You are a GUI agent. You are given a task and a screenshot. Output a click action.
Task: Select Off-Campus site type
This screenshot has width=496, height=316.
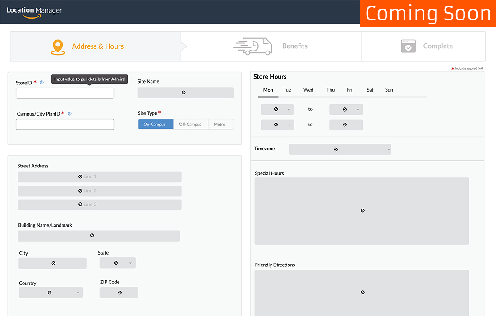[190, 124]
